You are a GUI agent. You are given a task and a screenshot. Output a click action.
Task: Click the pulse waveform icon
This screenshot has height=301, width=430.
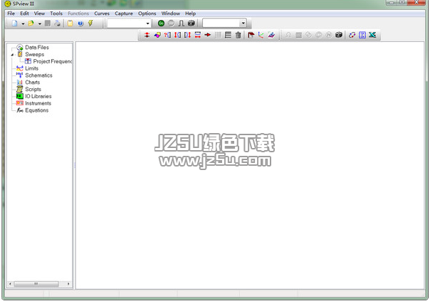(x=182, y=23)
